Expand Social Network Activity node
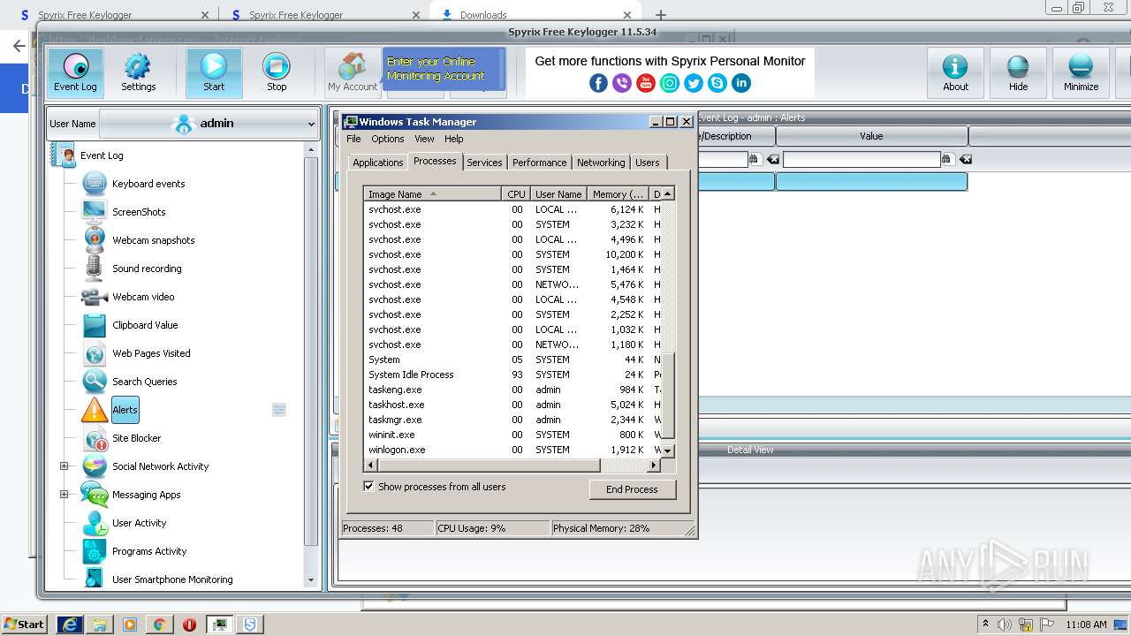The image size is (1131, 636). pyautogui.click(x=64, y=466)
